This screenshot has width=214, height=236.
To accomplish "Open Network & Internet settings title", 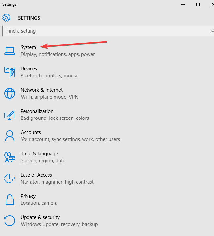I will pos(41,90).
